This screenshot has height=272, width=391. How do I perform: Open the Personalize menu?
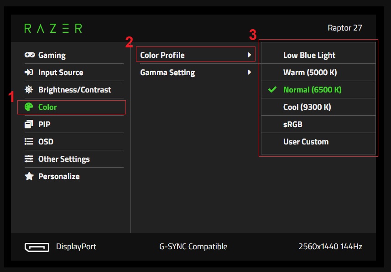point(74,176)
